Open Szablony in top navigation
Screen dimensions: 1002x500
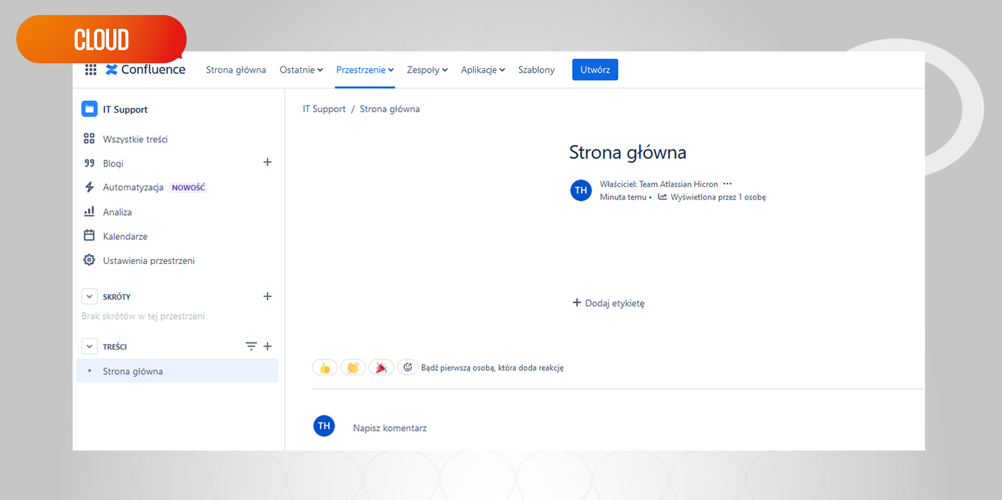(536, 70)
